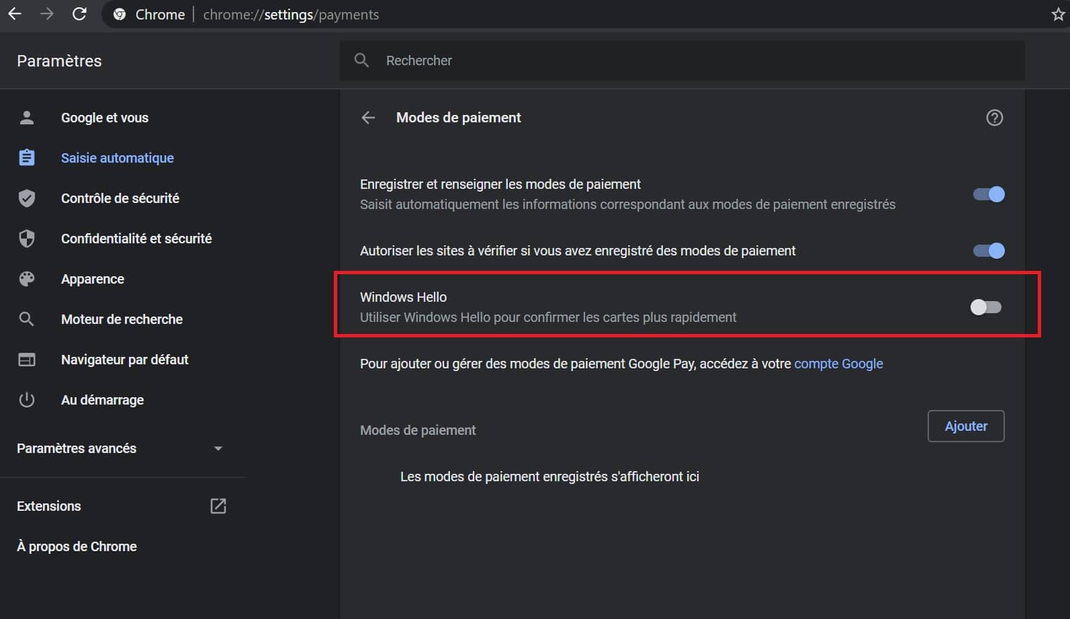Image resolution: width=1070 pixels, height=619 pixels.
Task: Disable saving and filling payment methods toggle
Action: coord(989,194)
